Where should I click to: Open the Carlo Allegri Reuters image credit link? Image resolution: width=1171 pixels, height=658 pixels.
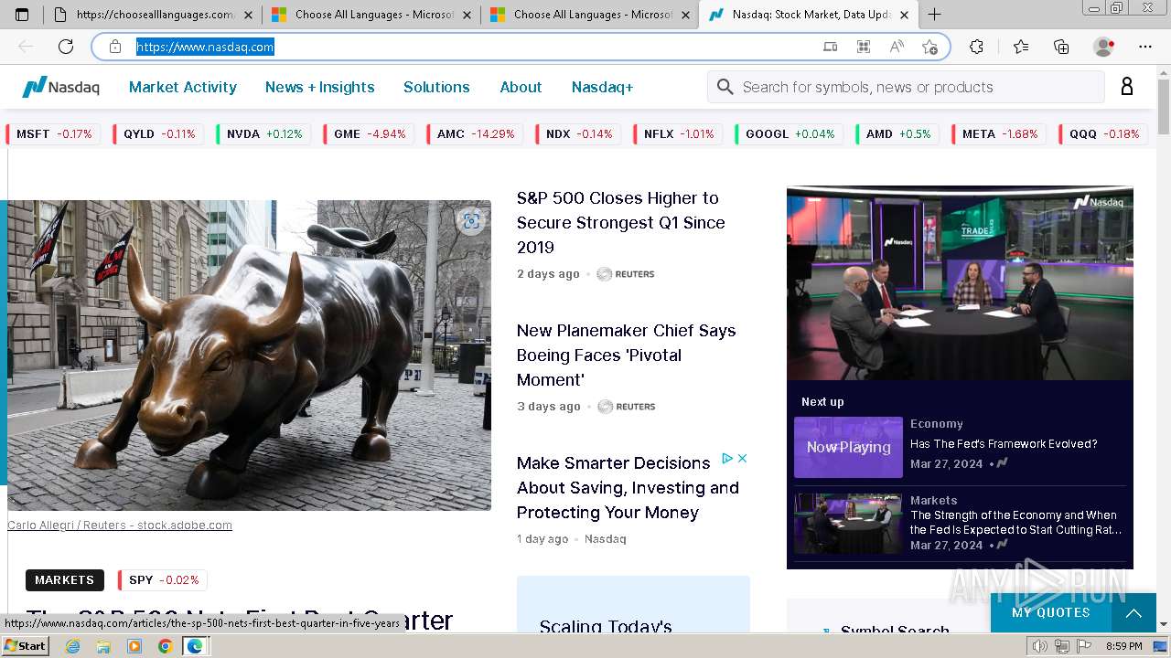point(120,525)
